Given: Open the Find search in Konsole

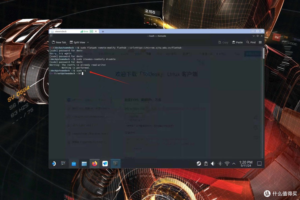Looking at the screenshot, I should pos(251,42).
